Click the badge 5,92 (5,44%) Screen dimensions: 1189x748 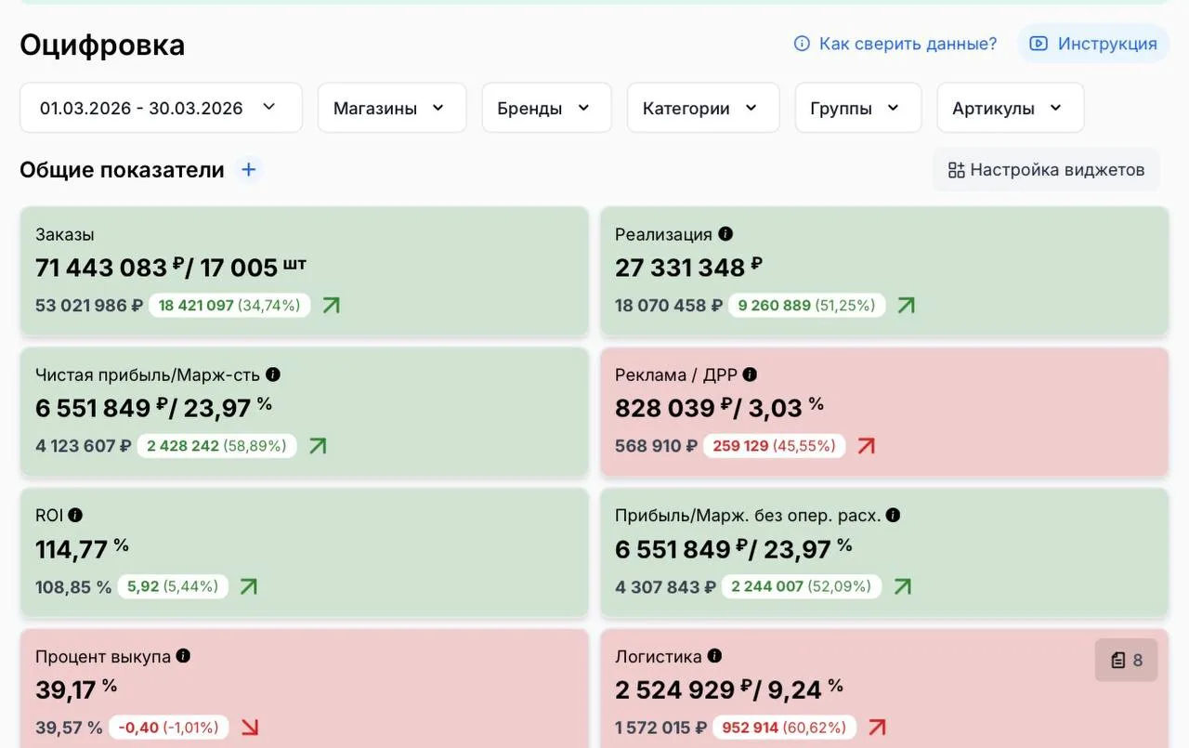pyautogui.click(x=173, y=586)
